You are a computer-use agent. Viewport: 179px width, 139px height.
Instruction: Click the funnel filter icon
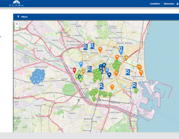click(18, 17)
